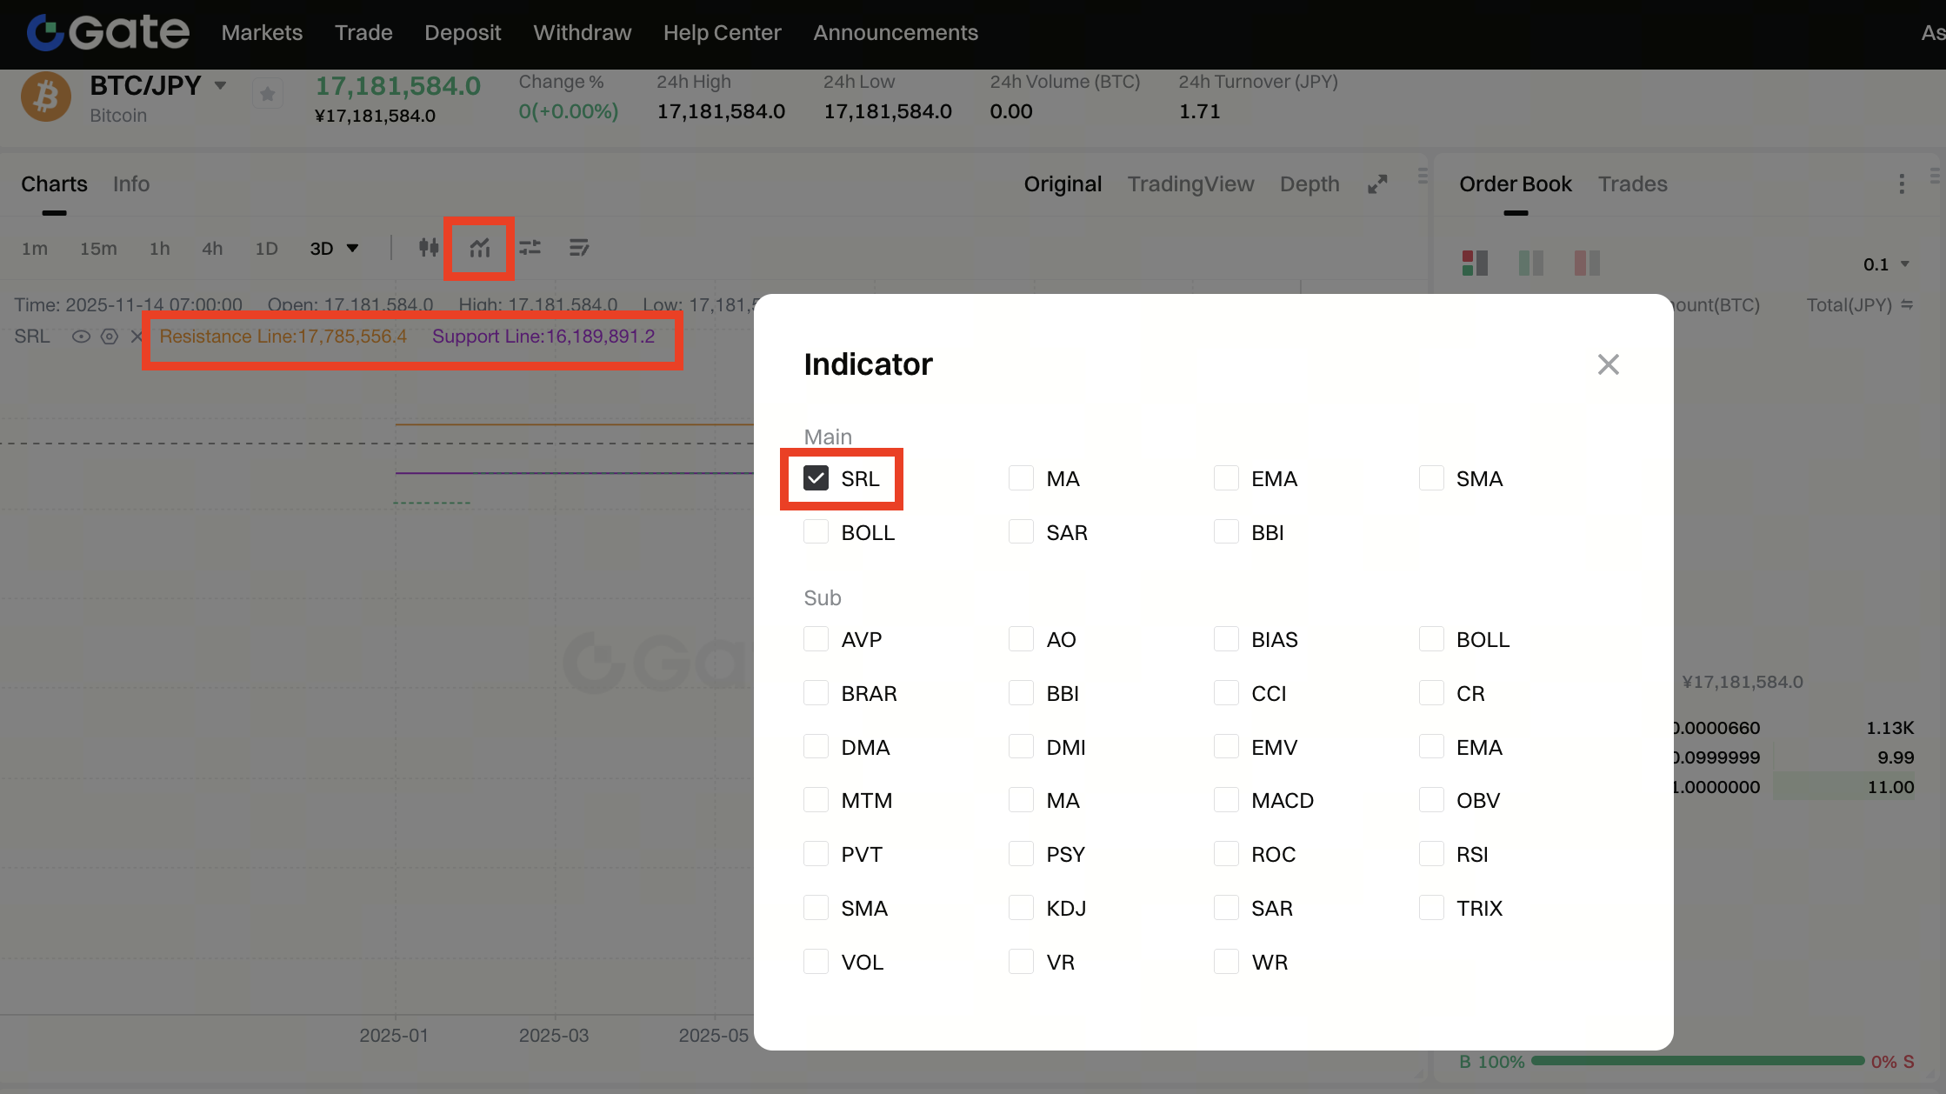This screenshot has width=1946, height=1094.
Task: Open the candlestick chart type icon
Action: pyautogui.click(x=429, y=248)
